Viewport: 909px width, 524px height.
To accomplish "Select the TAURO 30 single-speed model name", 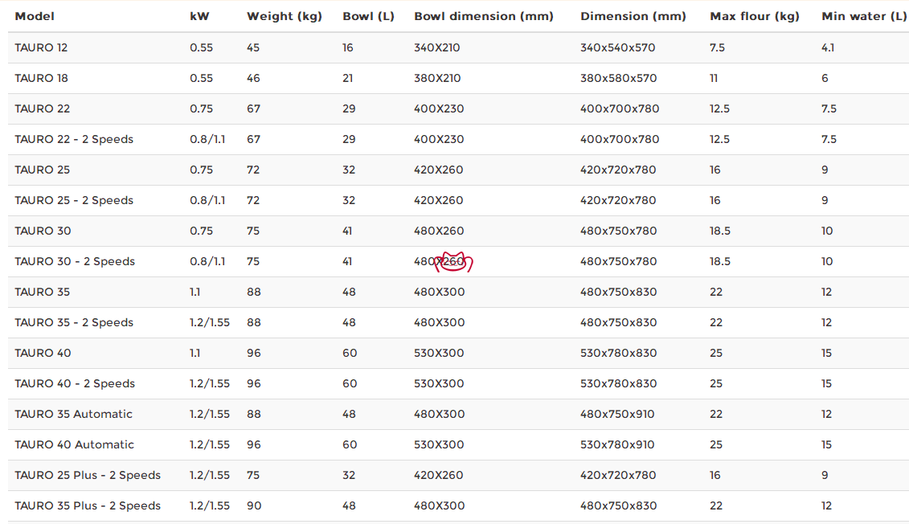I will 43,231.
